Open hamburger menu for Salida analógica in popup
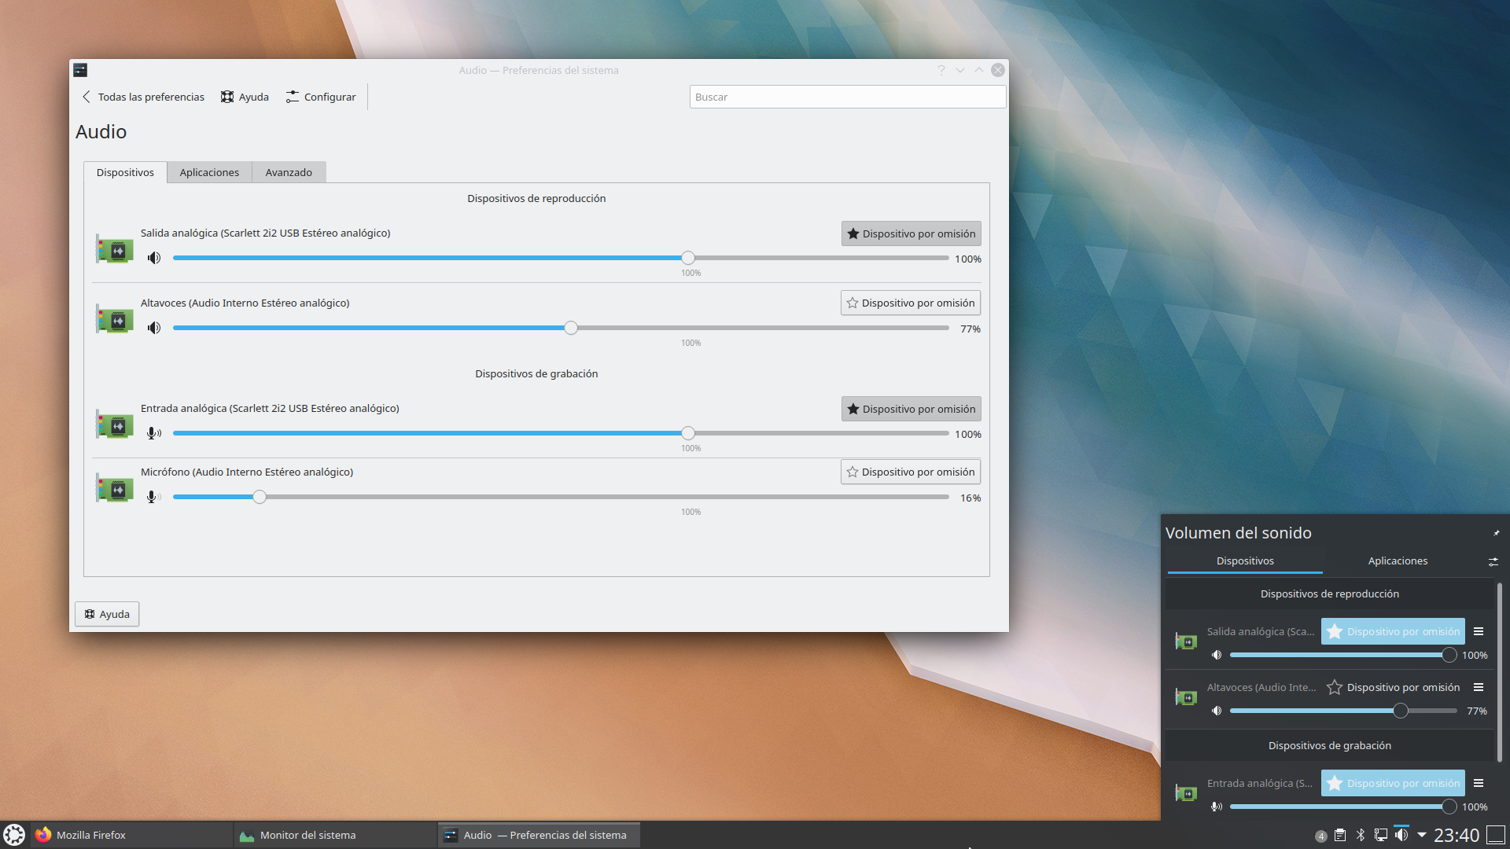The width and height of the screenshot is (1510, 849). pyautogui.click(x=1479, y=631)
